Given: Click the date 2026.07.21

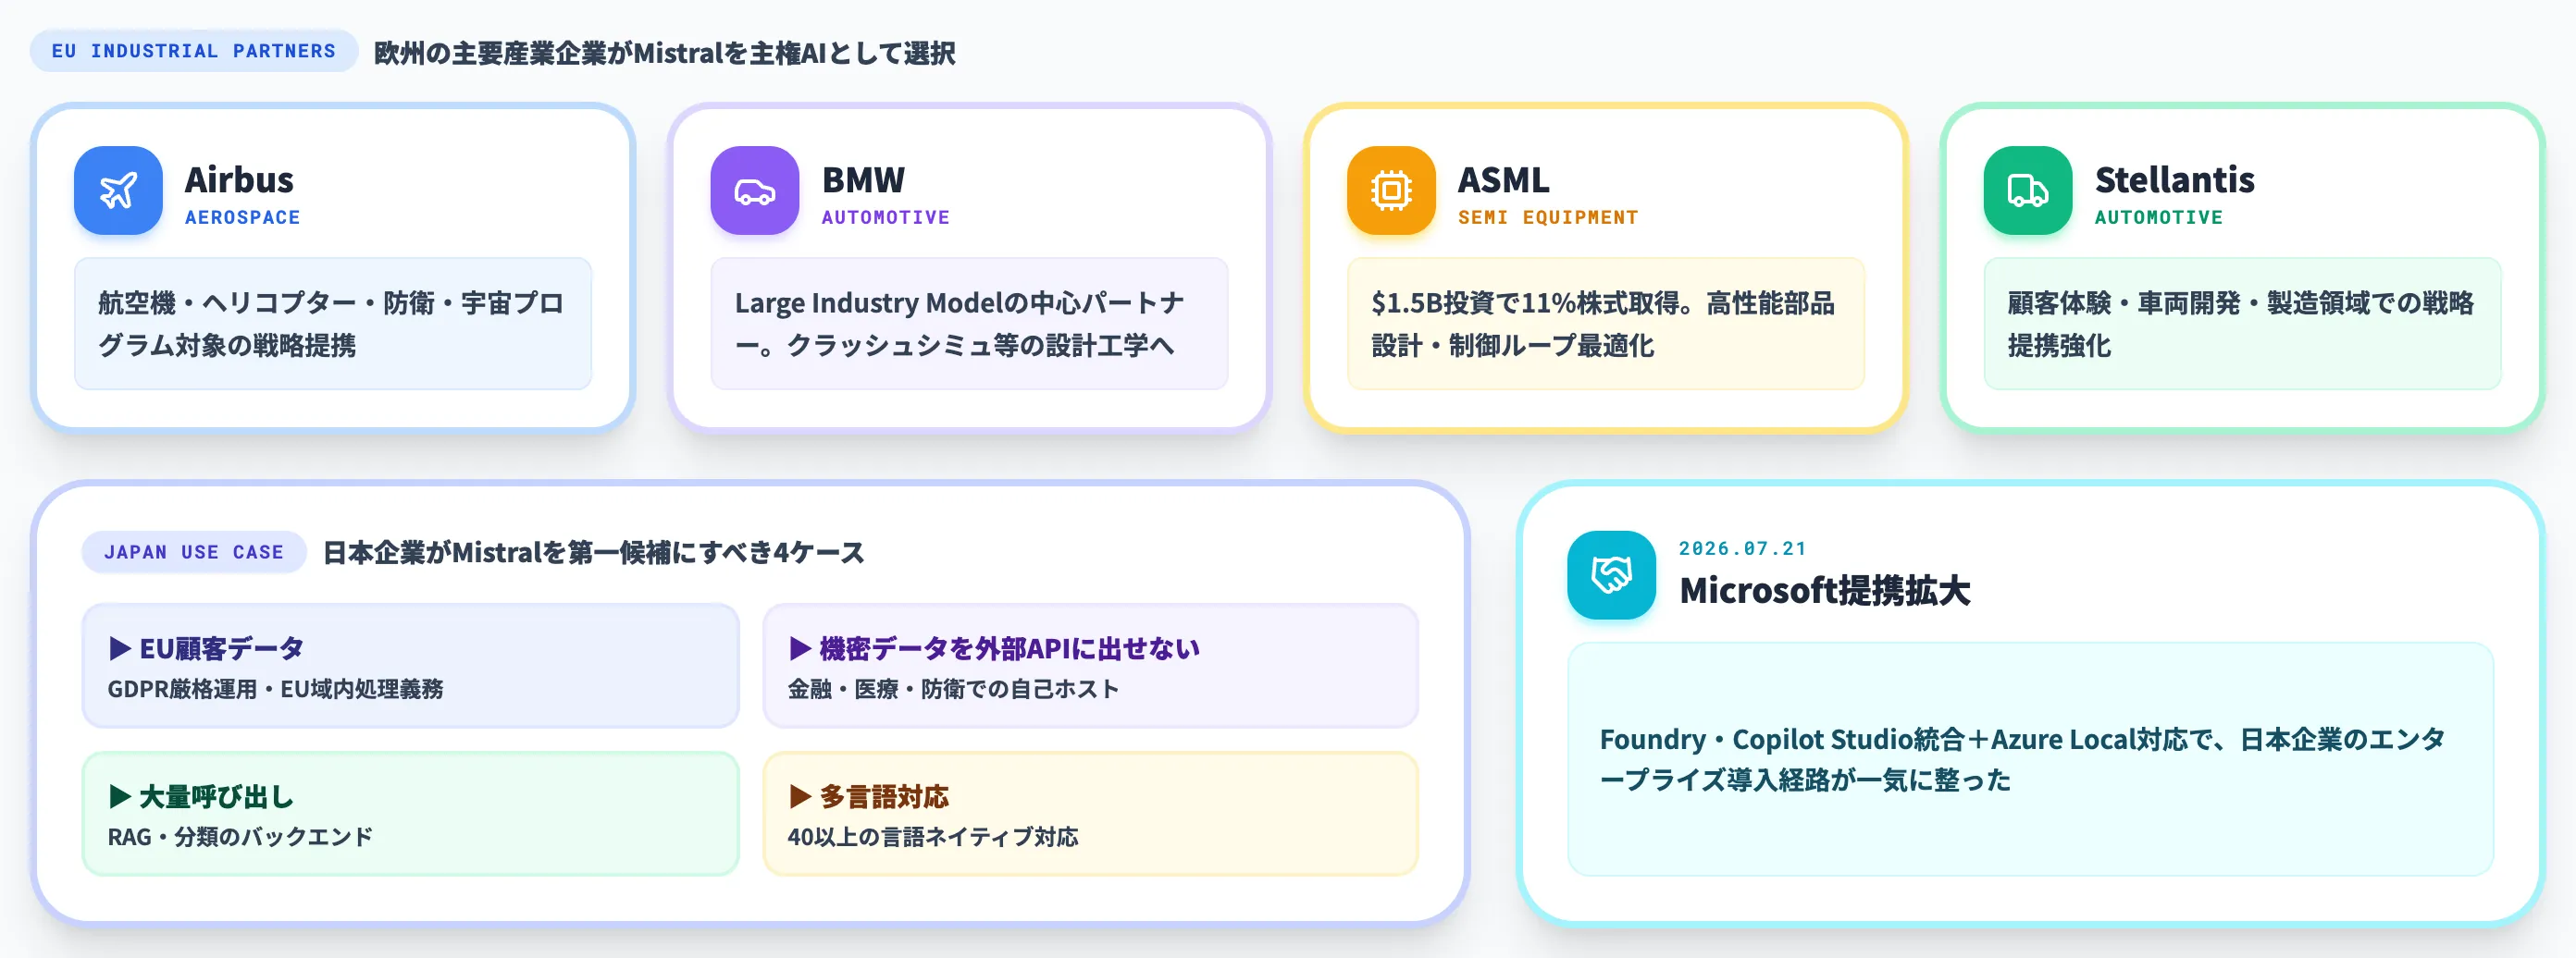Looking at the screenshot, I should pyautogui.click(x=1743, y=548).
